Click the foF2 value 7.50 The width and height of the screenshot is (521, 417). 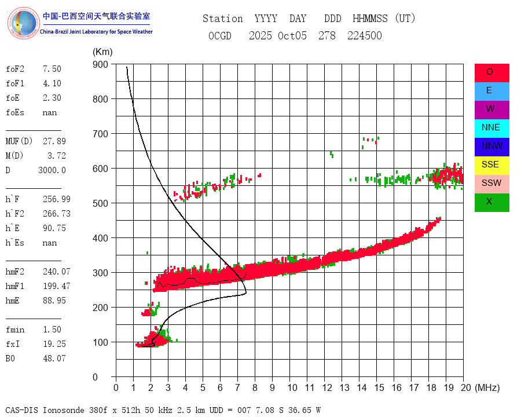click(x=52, y=69)
